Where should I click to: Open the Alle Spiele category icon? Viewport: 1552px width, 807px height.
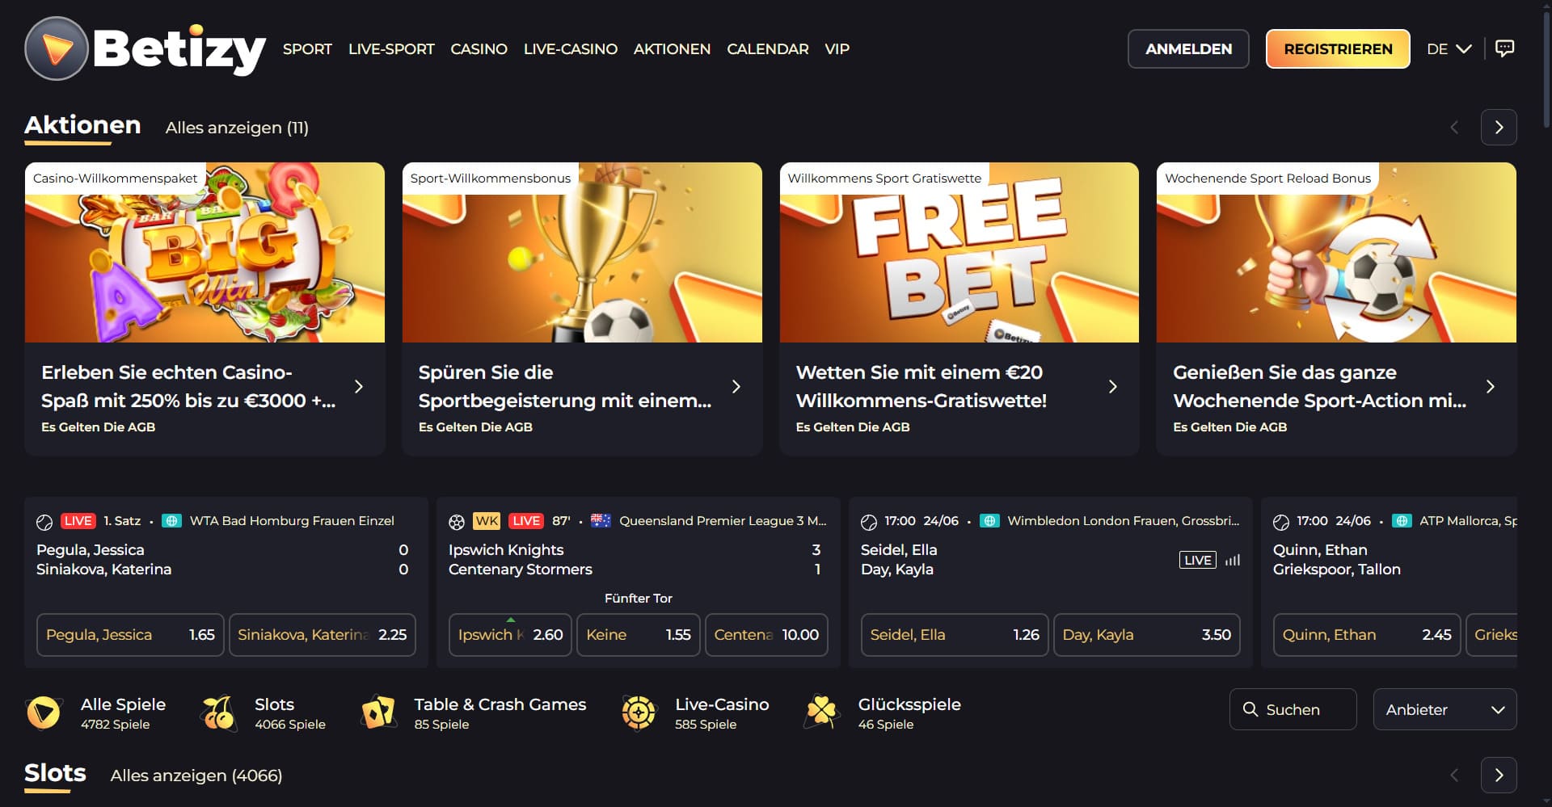click(x=44, y=712)
